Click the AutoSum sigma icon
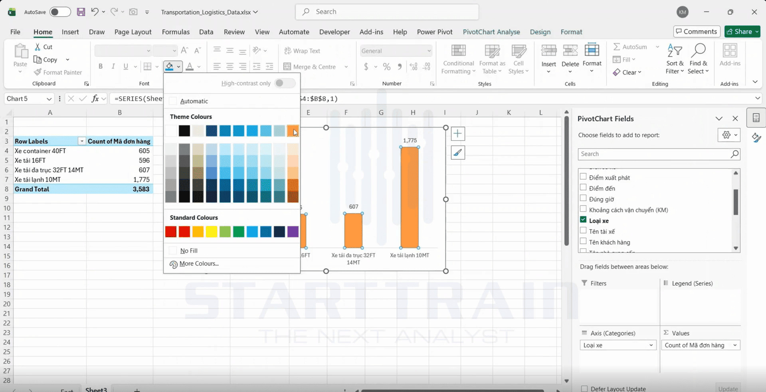This screenshot has width=766, height=392. (617, 47)
